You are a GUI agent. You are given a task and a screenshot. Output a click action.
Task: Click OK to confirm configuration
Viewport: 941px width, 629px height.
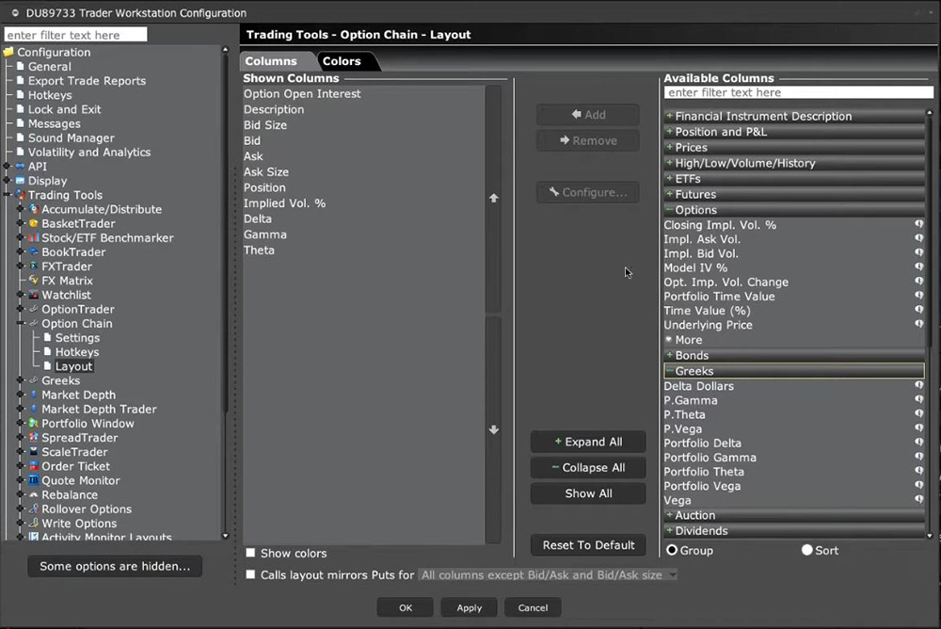point(405,607)
